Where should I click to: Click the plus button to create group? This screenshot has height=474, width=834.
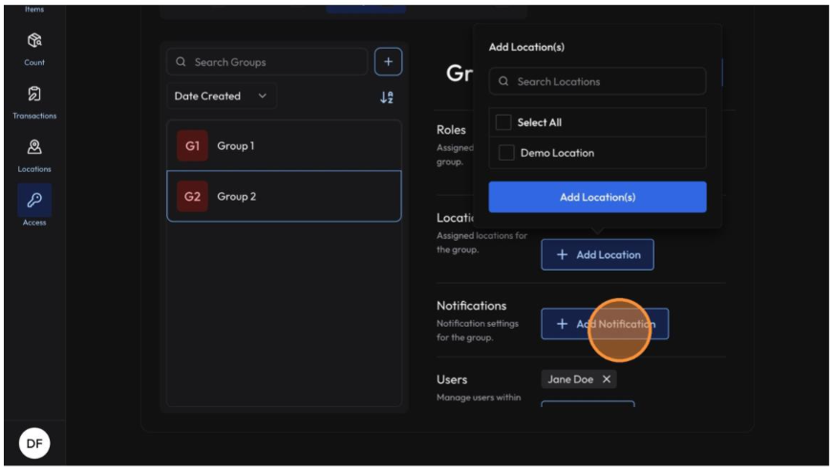(388, 62)
